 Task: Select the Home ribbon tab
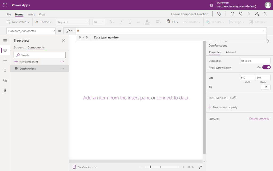[x=19, y=14]
